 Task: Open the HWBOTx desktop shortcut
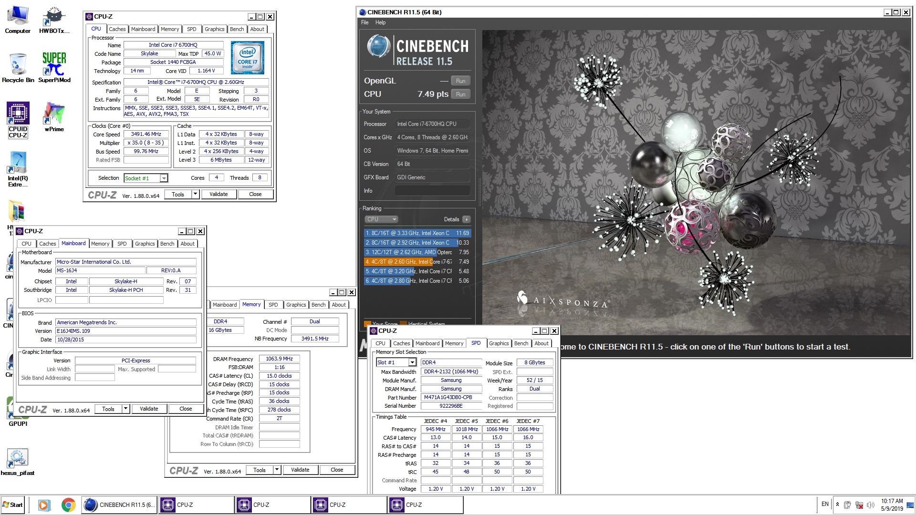54,20
